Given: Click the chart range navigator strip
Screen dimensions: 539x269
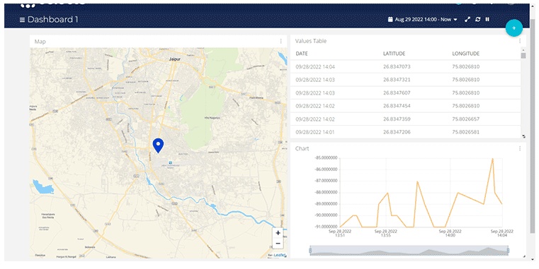Looking at the screenshot, I should click(x=409, y=251).
